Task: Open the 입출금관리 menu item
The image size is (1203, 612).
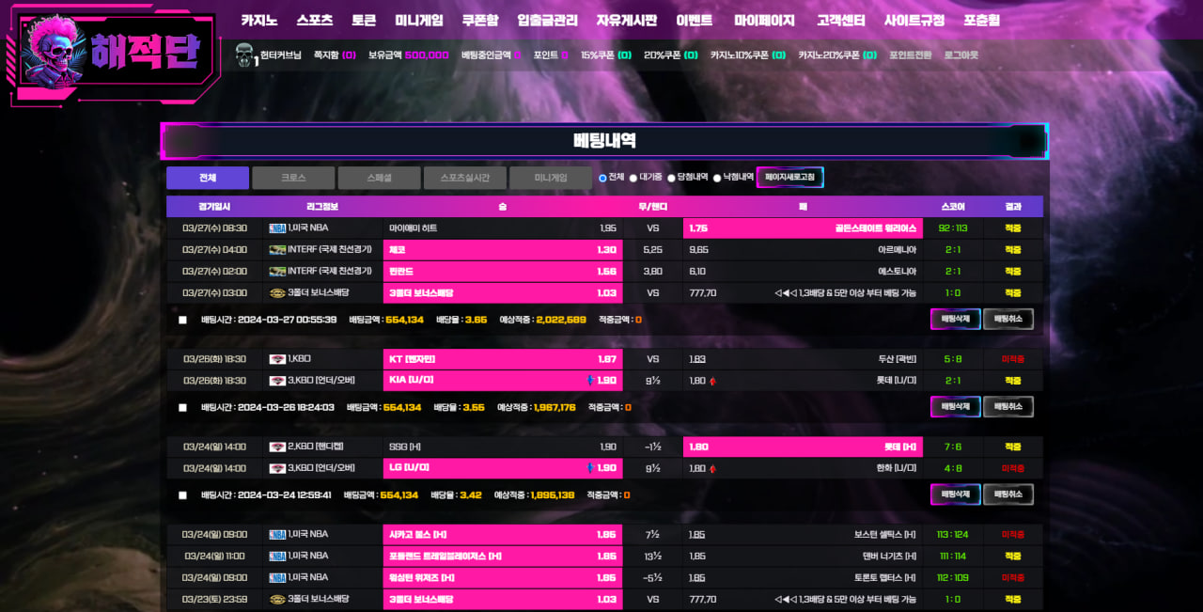Action: coord(547,20)
